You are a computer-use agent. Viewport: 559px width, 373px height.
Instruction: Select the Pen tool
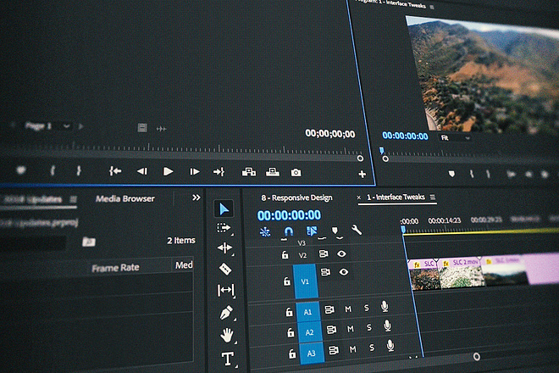click(x=226, y=312)
